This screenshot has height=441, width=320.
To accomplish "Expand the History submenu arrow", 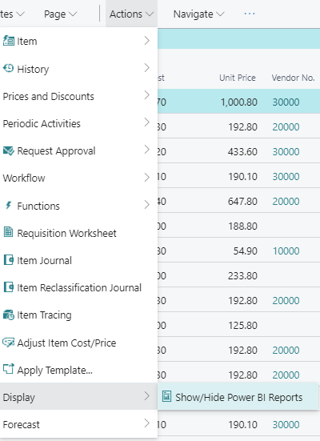I will coord(146,68).
